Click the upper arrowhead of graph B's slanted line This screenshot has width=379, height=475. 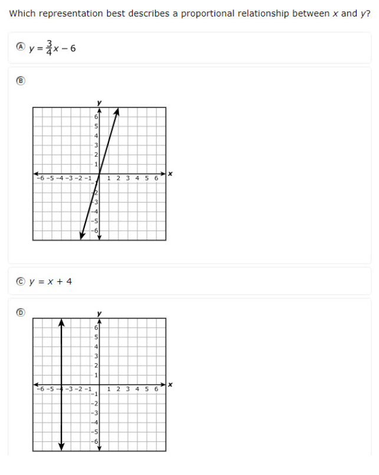tap(117, 111)
